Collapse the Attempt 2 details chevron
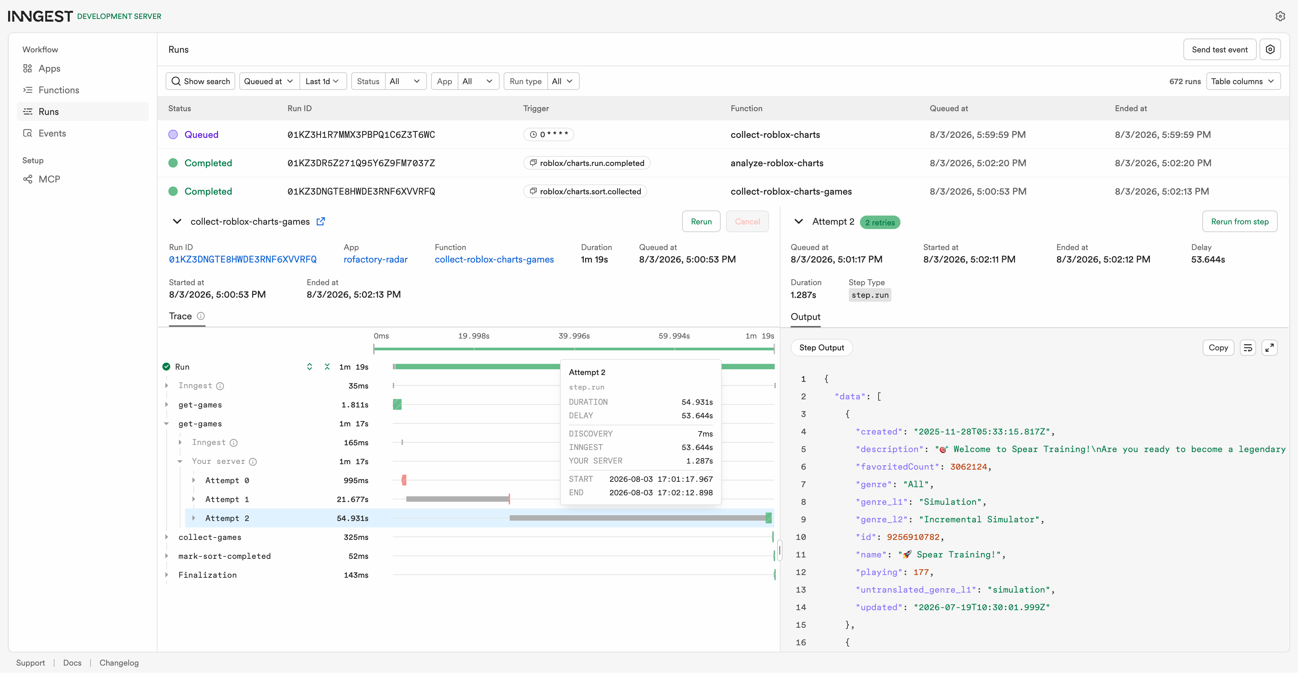The height and width of the screenshot is (673, 1298). point(799,222)
